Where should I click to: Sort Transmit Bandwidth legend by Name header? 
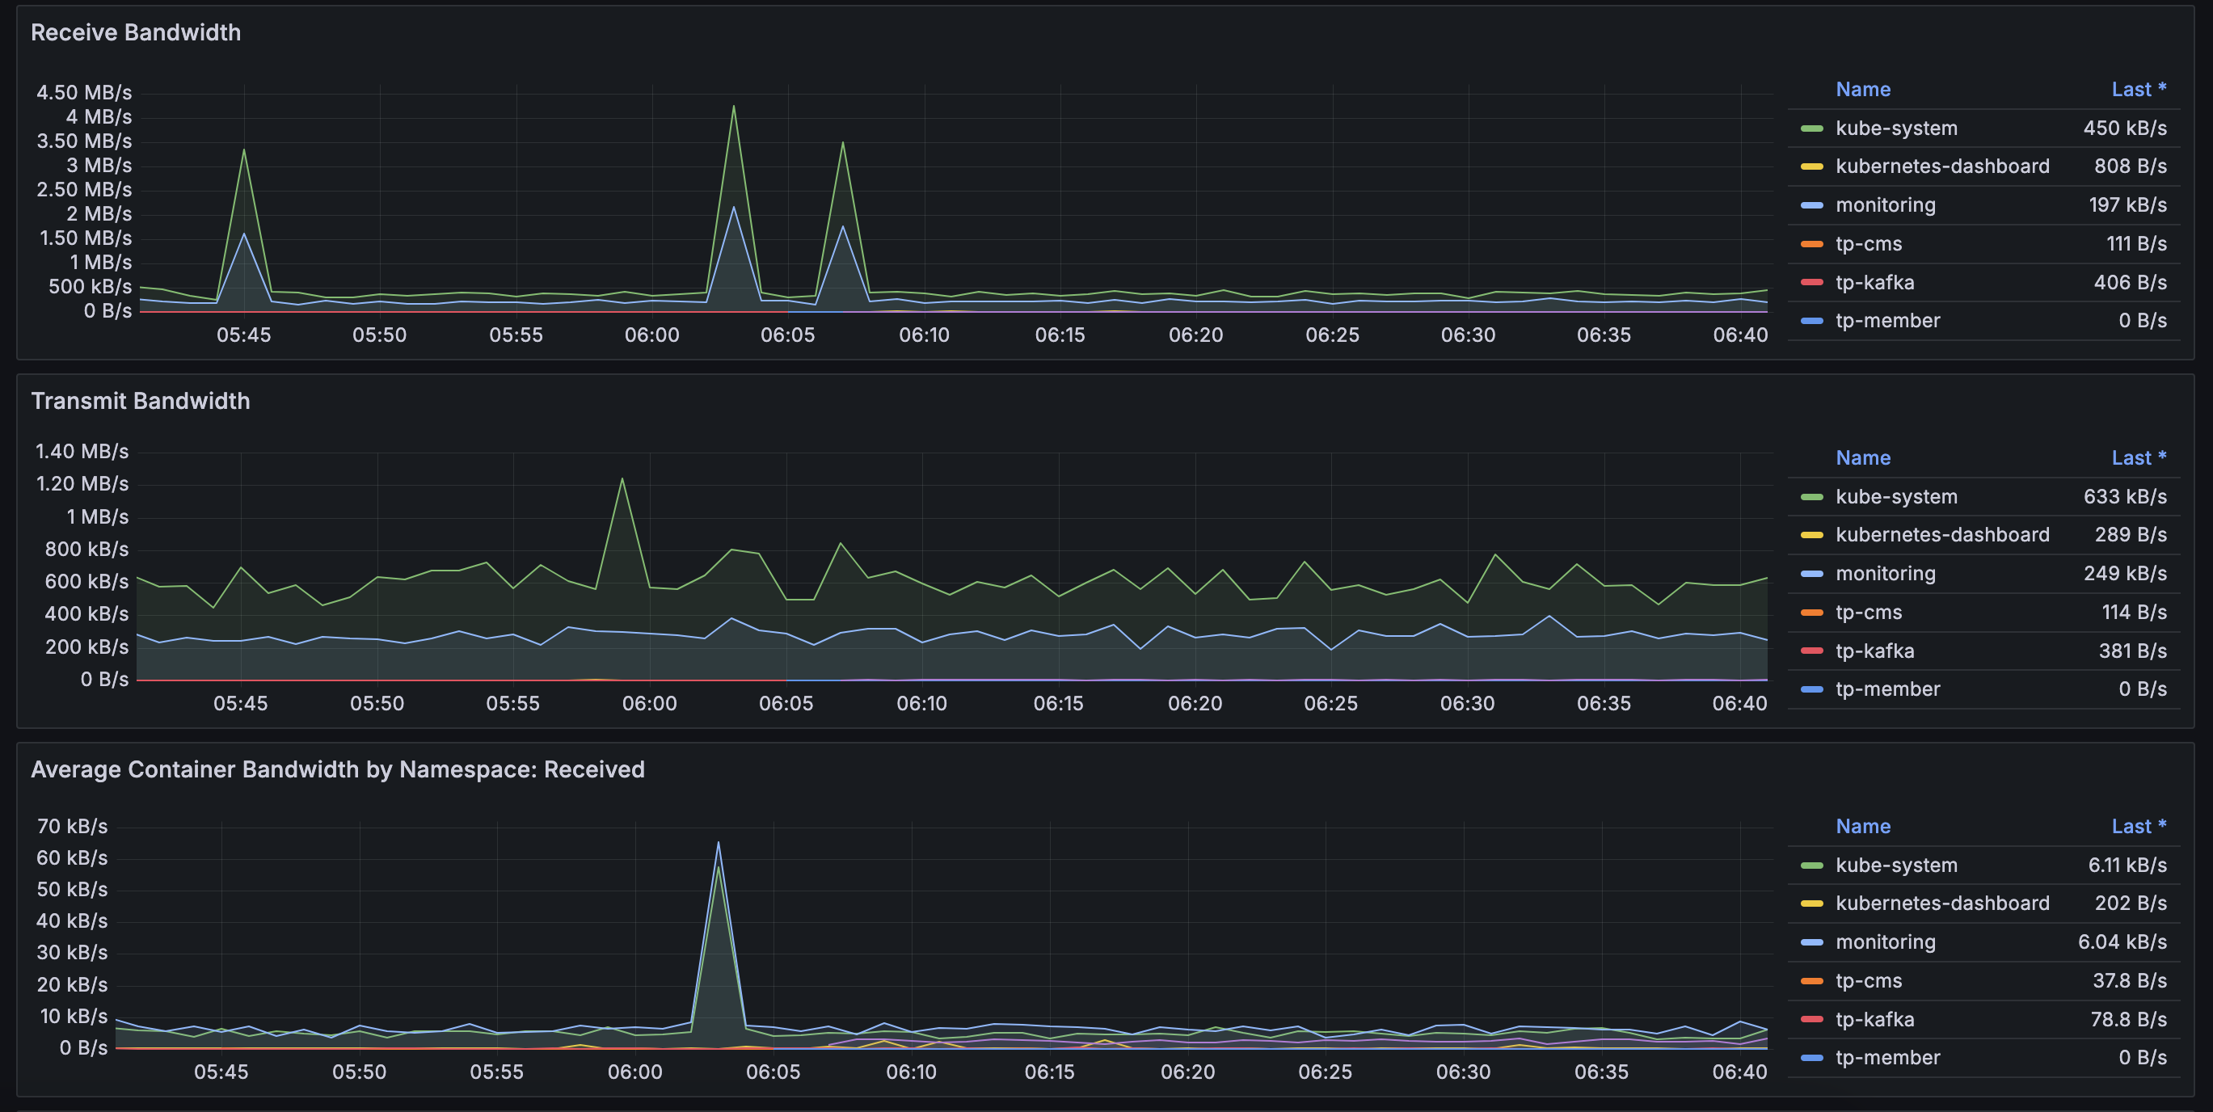(x=1862, y=457)
